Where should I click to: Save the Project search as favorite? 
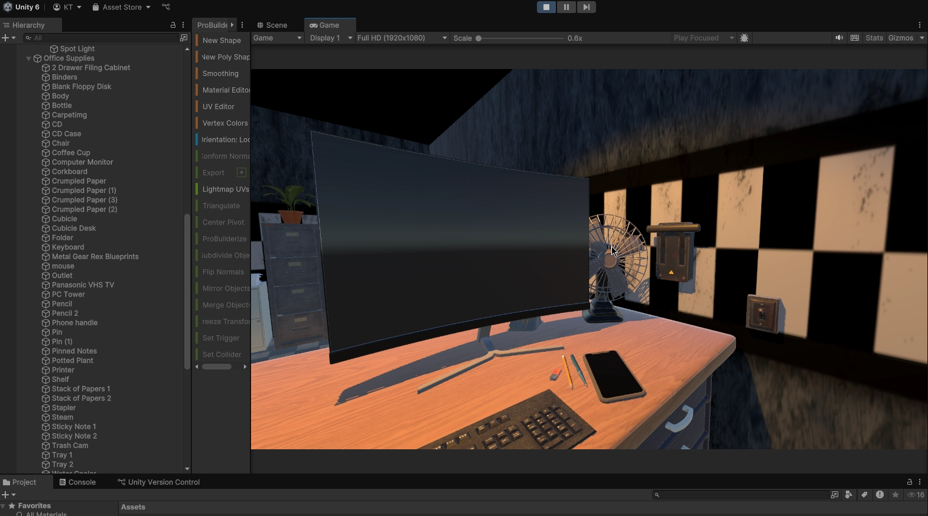click(896, 495)
